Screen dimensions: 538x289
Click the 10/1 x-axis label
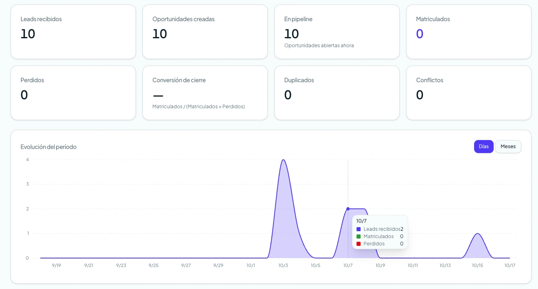[251, 265]
